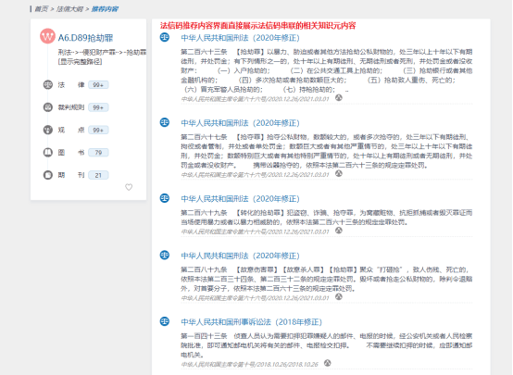Image resolution: width=513 pixels, height=375 pixels.
Task: Select the 图书 book icon
Action: [48, 153]
